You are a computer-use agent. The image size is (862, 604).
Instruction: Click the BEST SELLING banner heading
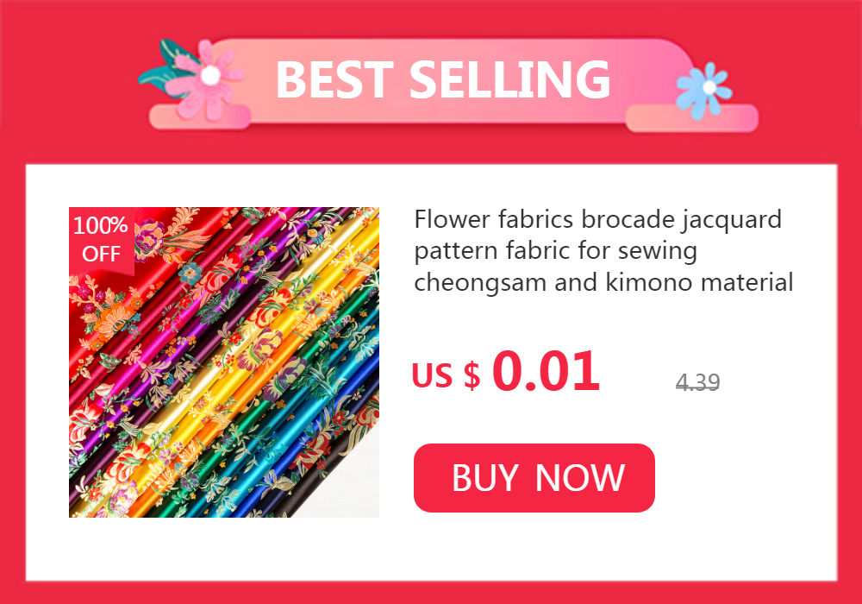(x=443, y=79)
